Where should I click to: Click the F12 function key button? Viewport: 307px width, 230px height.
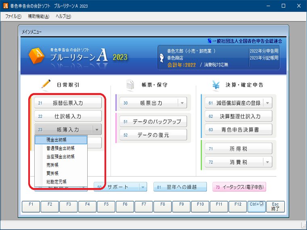click(x=238, y=207)
